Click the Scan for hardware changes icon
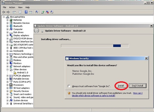 pos(37,12)
